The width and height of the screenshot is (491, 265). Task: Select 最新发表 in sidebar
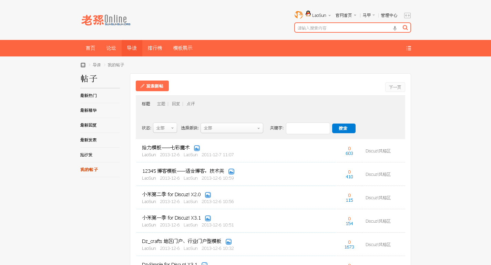pos(89,140)
